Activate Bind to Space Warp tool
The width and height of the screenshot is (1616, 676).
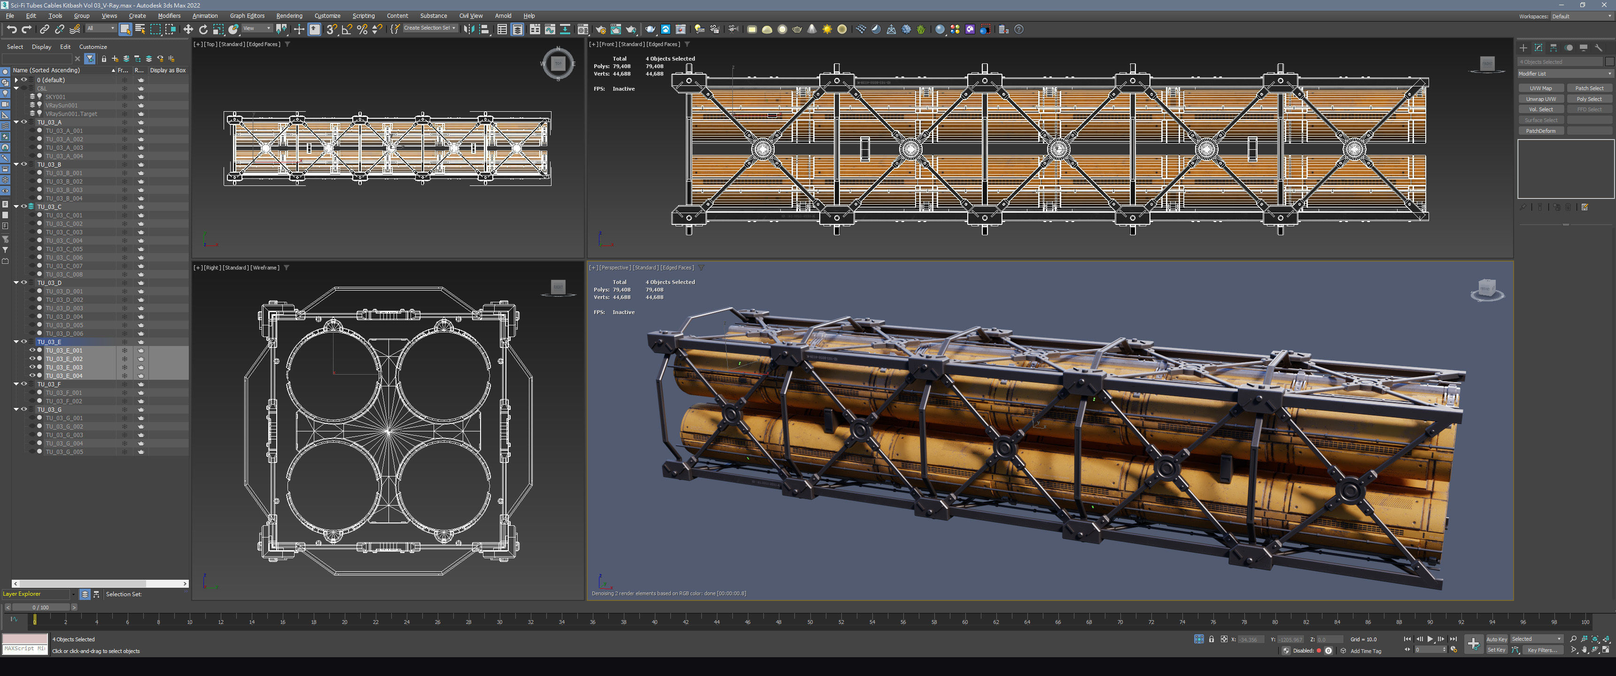click(75, 30)
